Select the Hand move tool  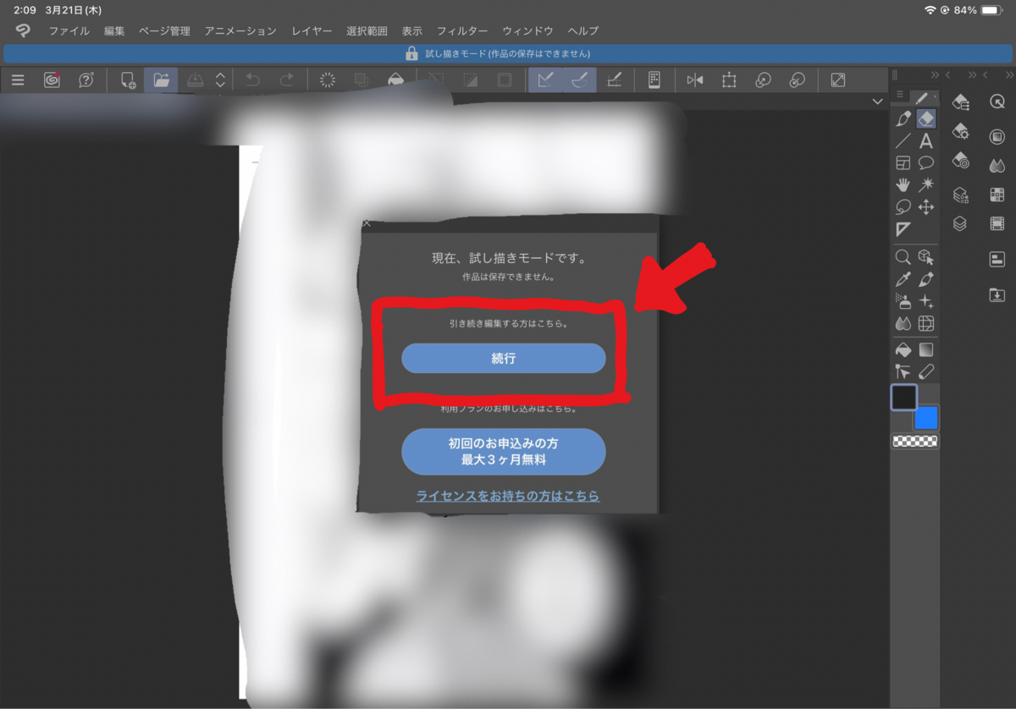click(903, 184)
